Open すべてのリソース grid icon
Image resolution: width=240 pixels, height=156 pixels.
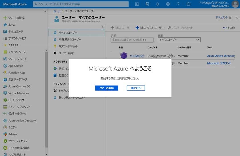tap(5, 52)
